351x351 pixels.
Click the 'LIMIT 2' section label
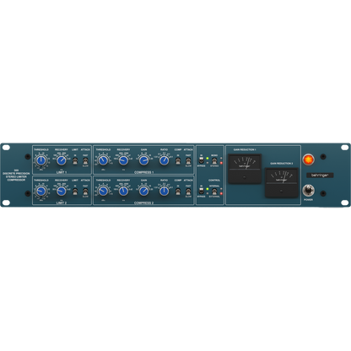click(x=62, y=202)
